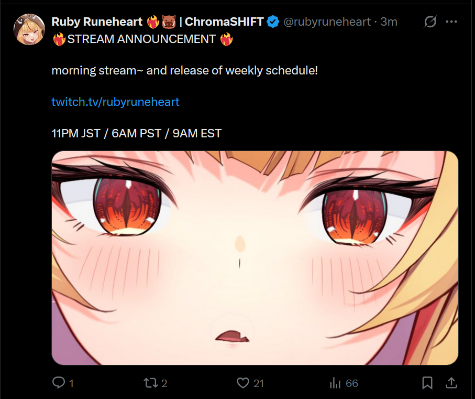Open the share upload arrow icon
Viewport: 475px width, 399px height.
coord(451,383)
